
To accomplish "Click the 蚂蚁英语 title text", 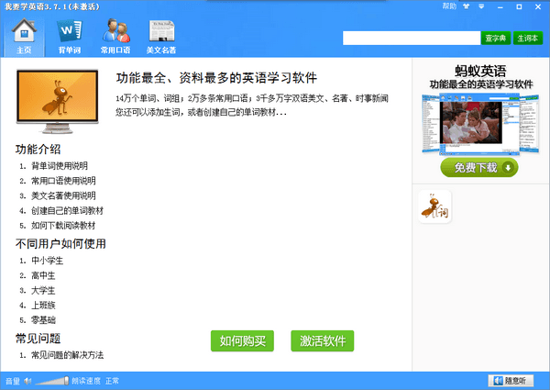I will pos(480,72).
